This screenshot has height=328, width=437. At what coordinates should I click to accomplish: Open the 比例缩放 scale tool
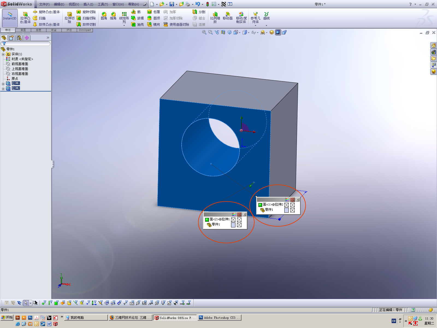(215, 17)
